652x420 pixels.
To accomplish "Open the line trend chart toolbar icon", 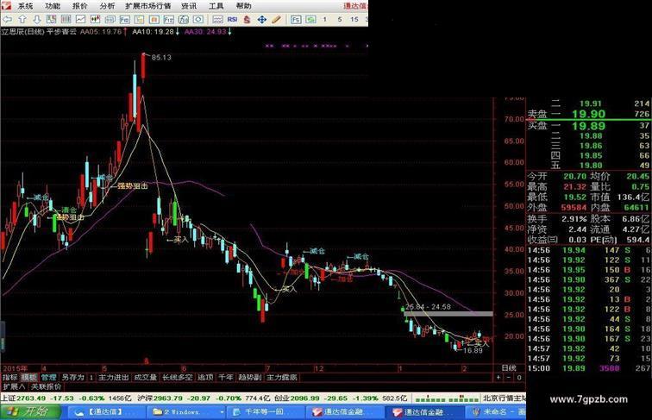I will click(80, 20).
